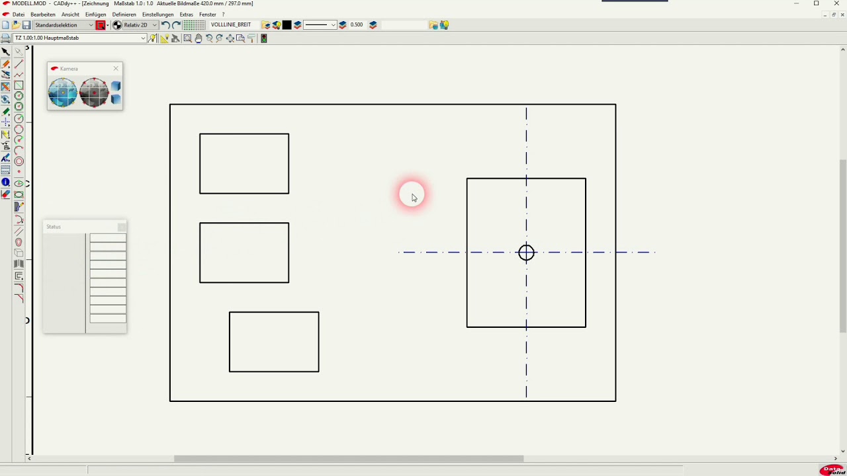Click the horizontal scrollbar thumb
The width and height of the screenshot is (847, 476).
(x=349, y=459)
